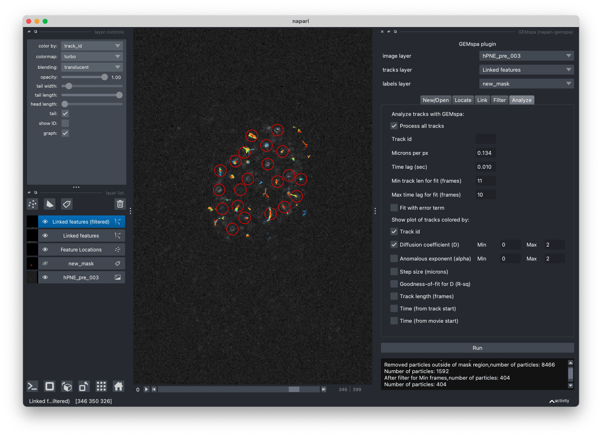
Task: Click points type icon on Feature Locations layer
Action: pos(118,249)
